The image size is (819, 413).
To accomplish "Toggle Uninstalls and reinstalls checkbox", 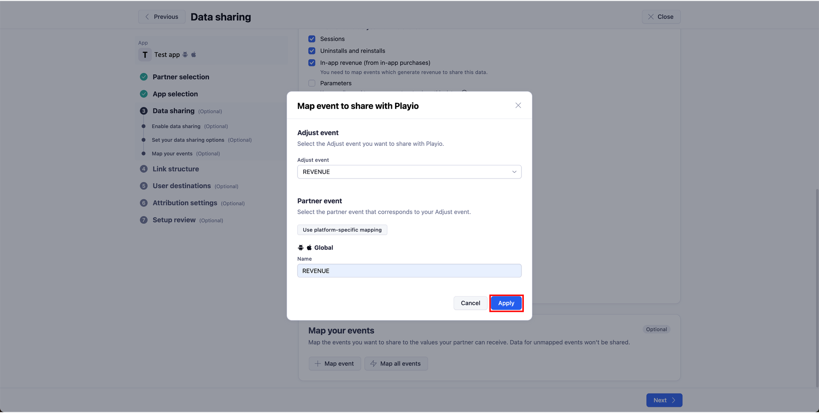I will pyautogui.click(x=312, y=51).
